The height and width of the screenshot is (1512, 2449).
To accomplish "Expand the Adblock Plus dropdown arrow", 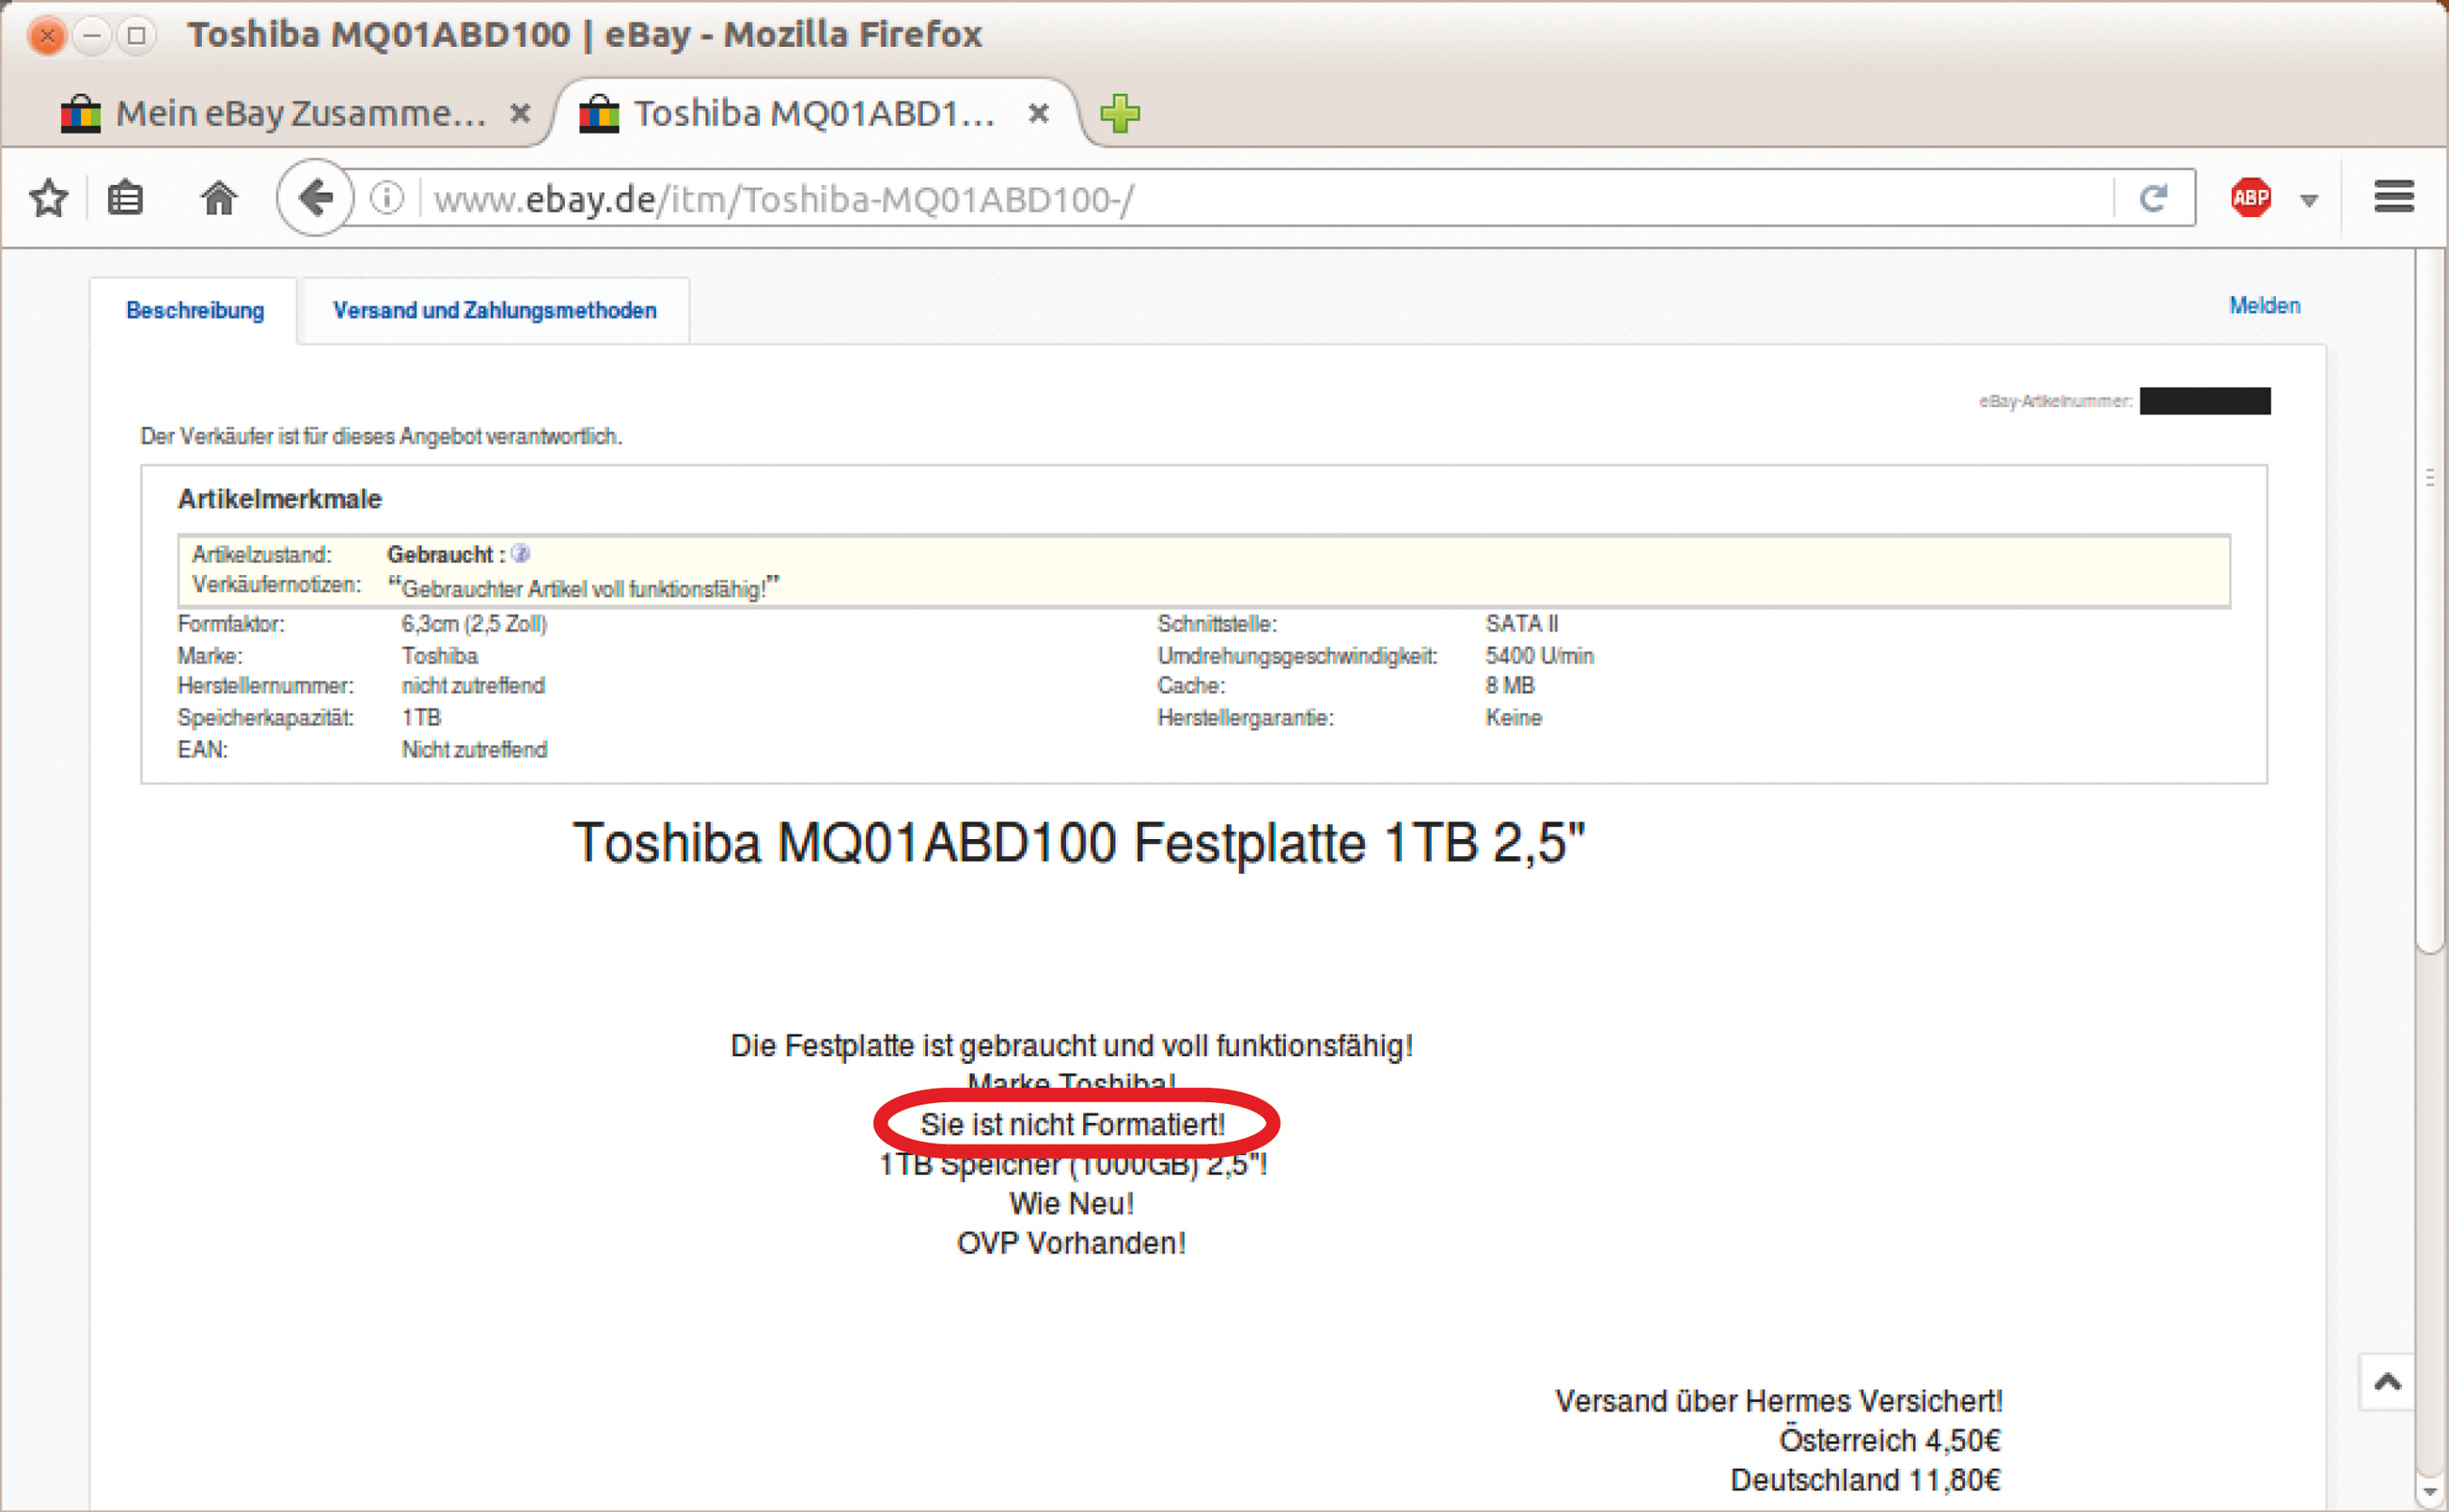I will point(2309,200).
